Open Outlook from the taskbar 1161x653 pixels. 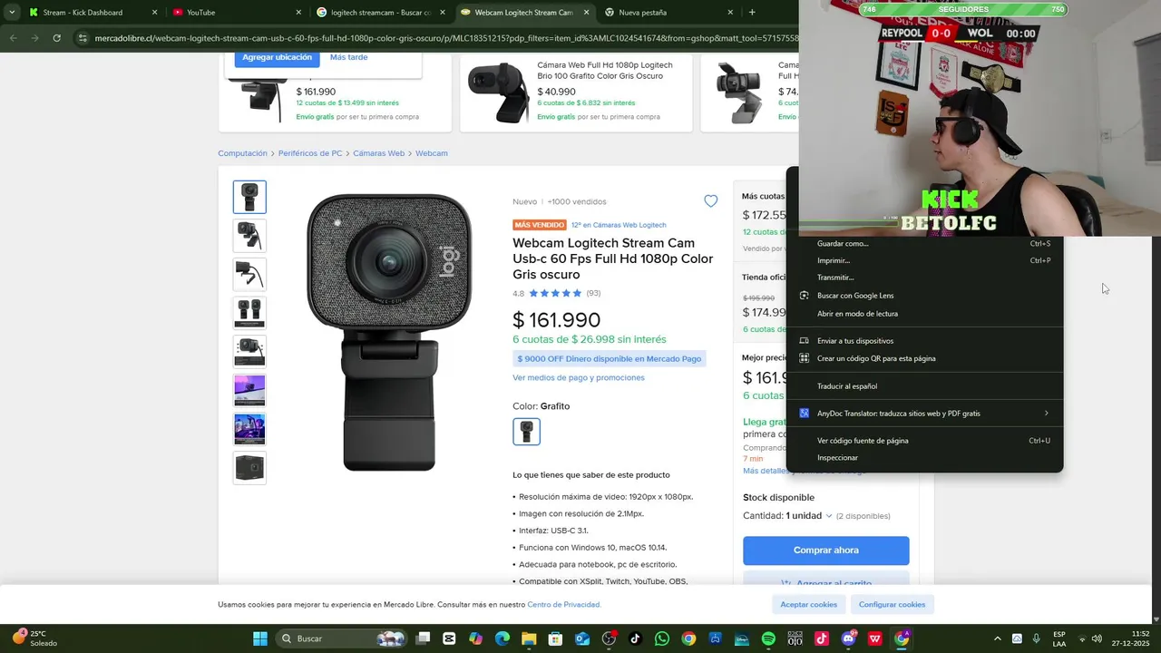click(582, 638)
